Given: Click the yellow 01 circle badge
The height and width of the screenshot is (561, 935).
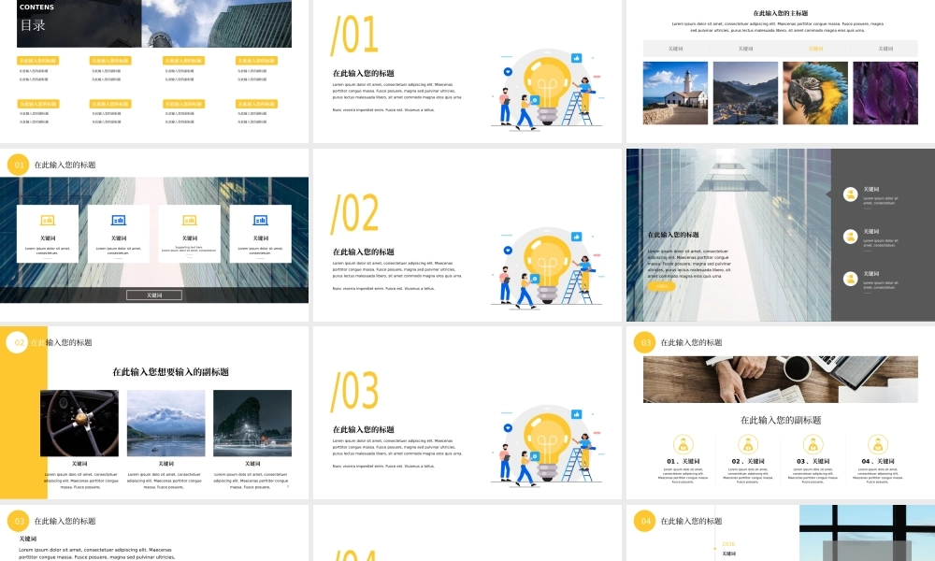Looking at the screenshot, I should [18, 165].
